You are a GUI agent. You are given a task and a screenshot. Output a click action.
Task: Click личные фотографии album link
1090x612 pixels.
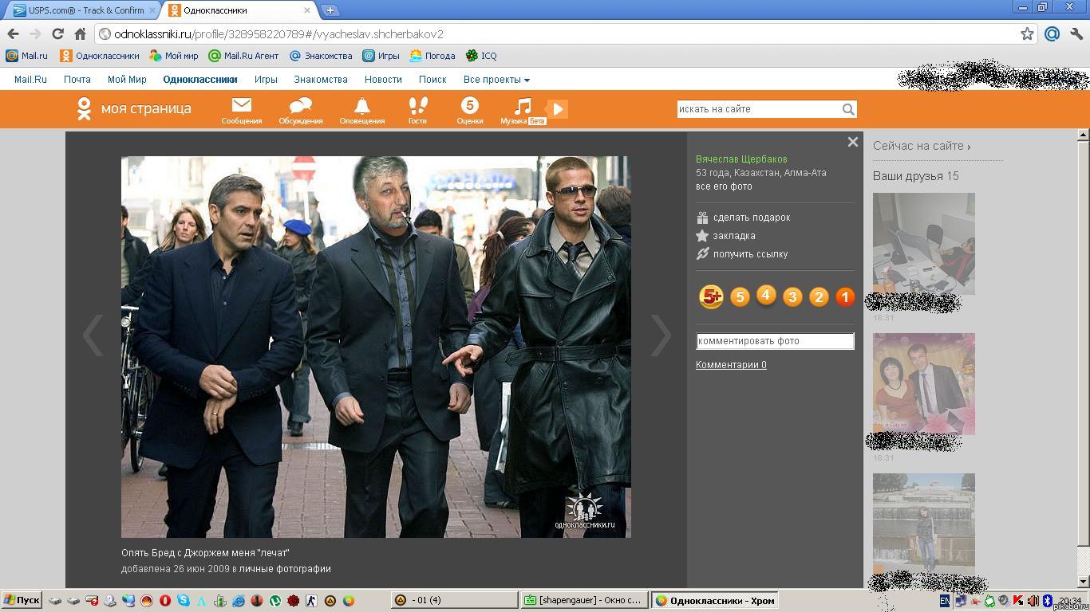click(285, 569)
